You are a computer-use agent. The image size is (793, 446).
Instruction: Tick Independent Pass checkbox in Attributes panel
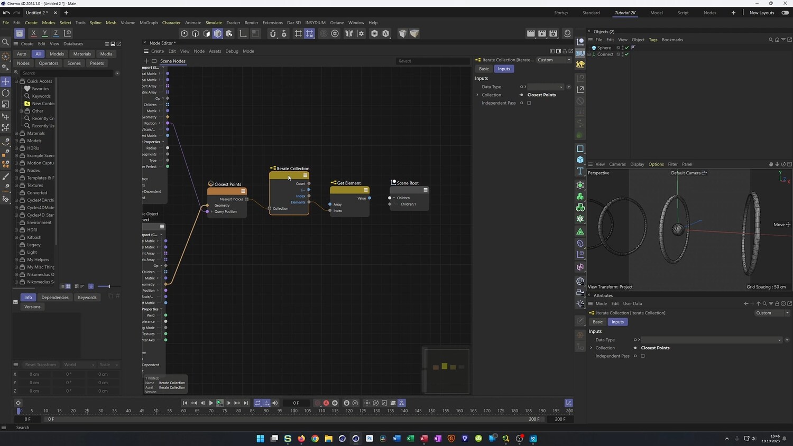643,356
